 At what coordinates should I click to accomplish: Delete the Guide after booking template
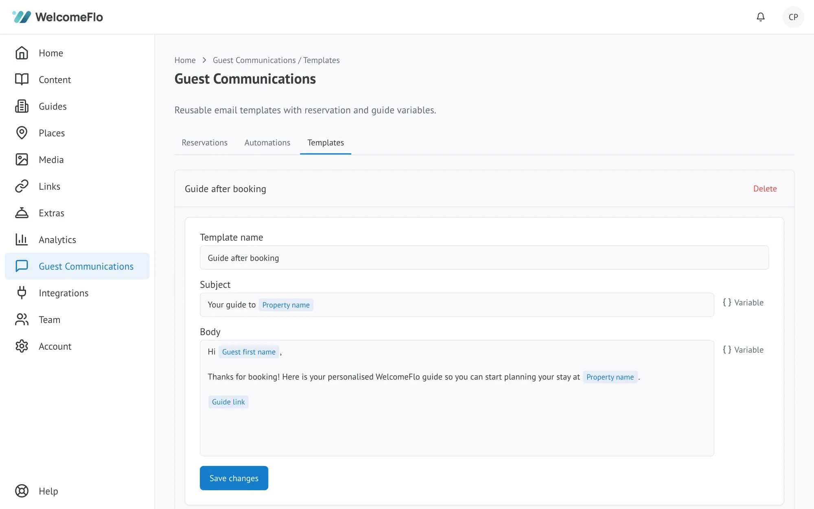click(765, 189)
